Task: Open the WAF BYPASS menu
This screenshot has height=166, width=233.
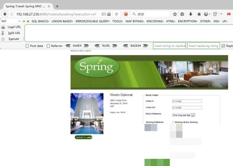Action: click(135, 21)
